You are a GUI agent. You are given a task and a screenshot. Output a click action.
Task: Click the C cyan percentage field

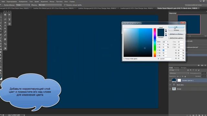point(180,50)
